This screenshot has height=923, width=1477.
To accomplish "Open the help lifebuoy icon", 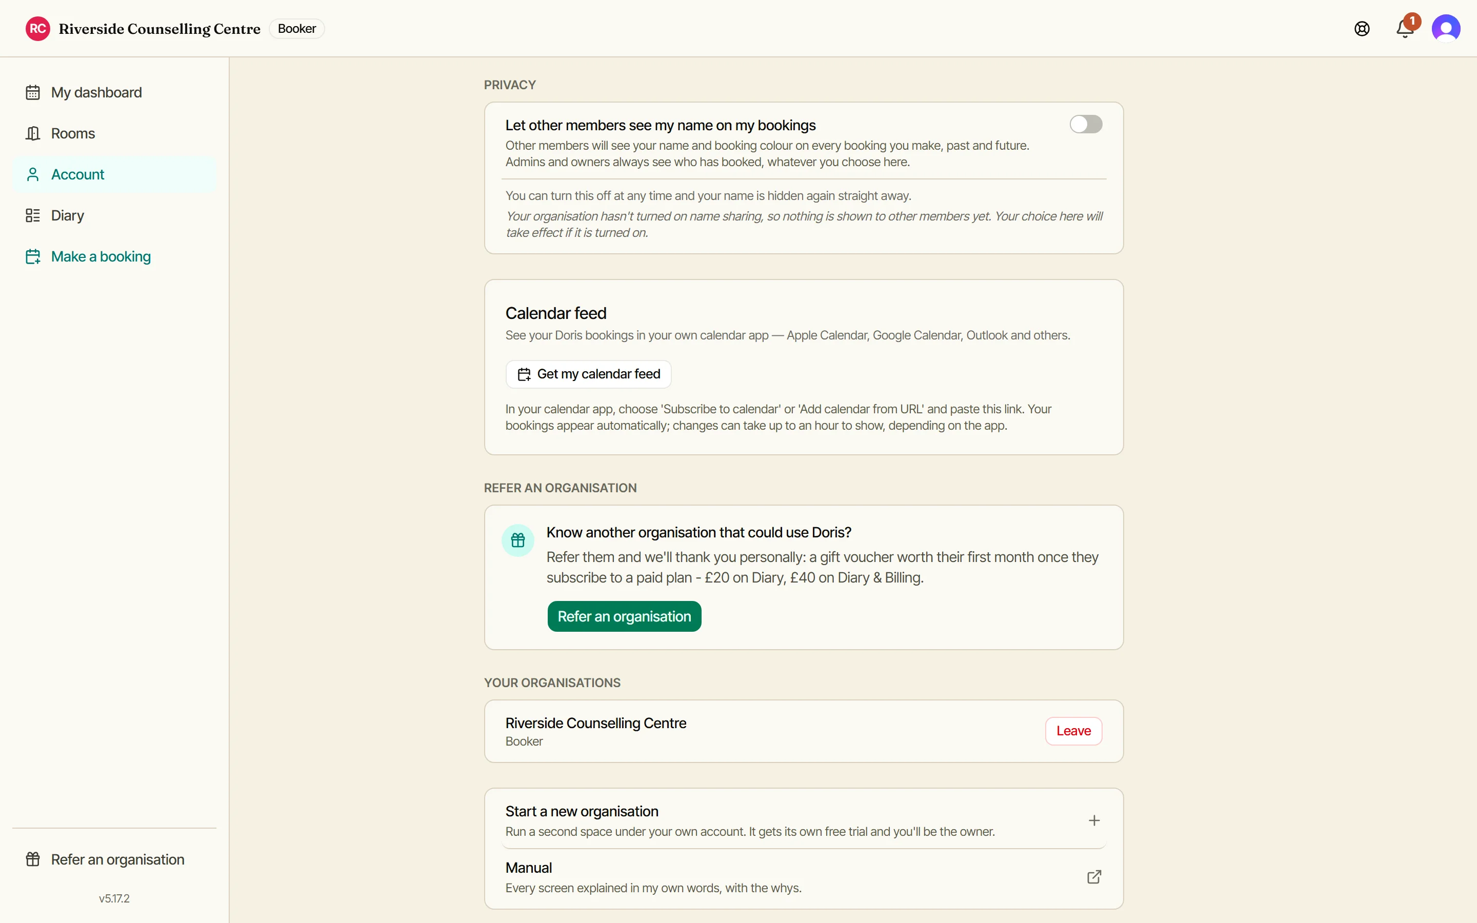I will pos(1362,29).
